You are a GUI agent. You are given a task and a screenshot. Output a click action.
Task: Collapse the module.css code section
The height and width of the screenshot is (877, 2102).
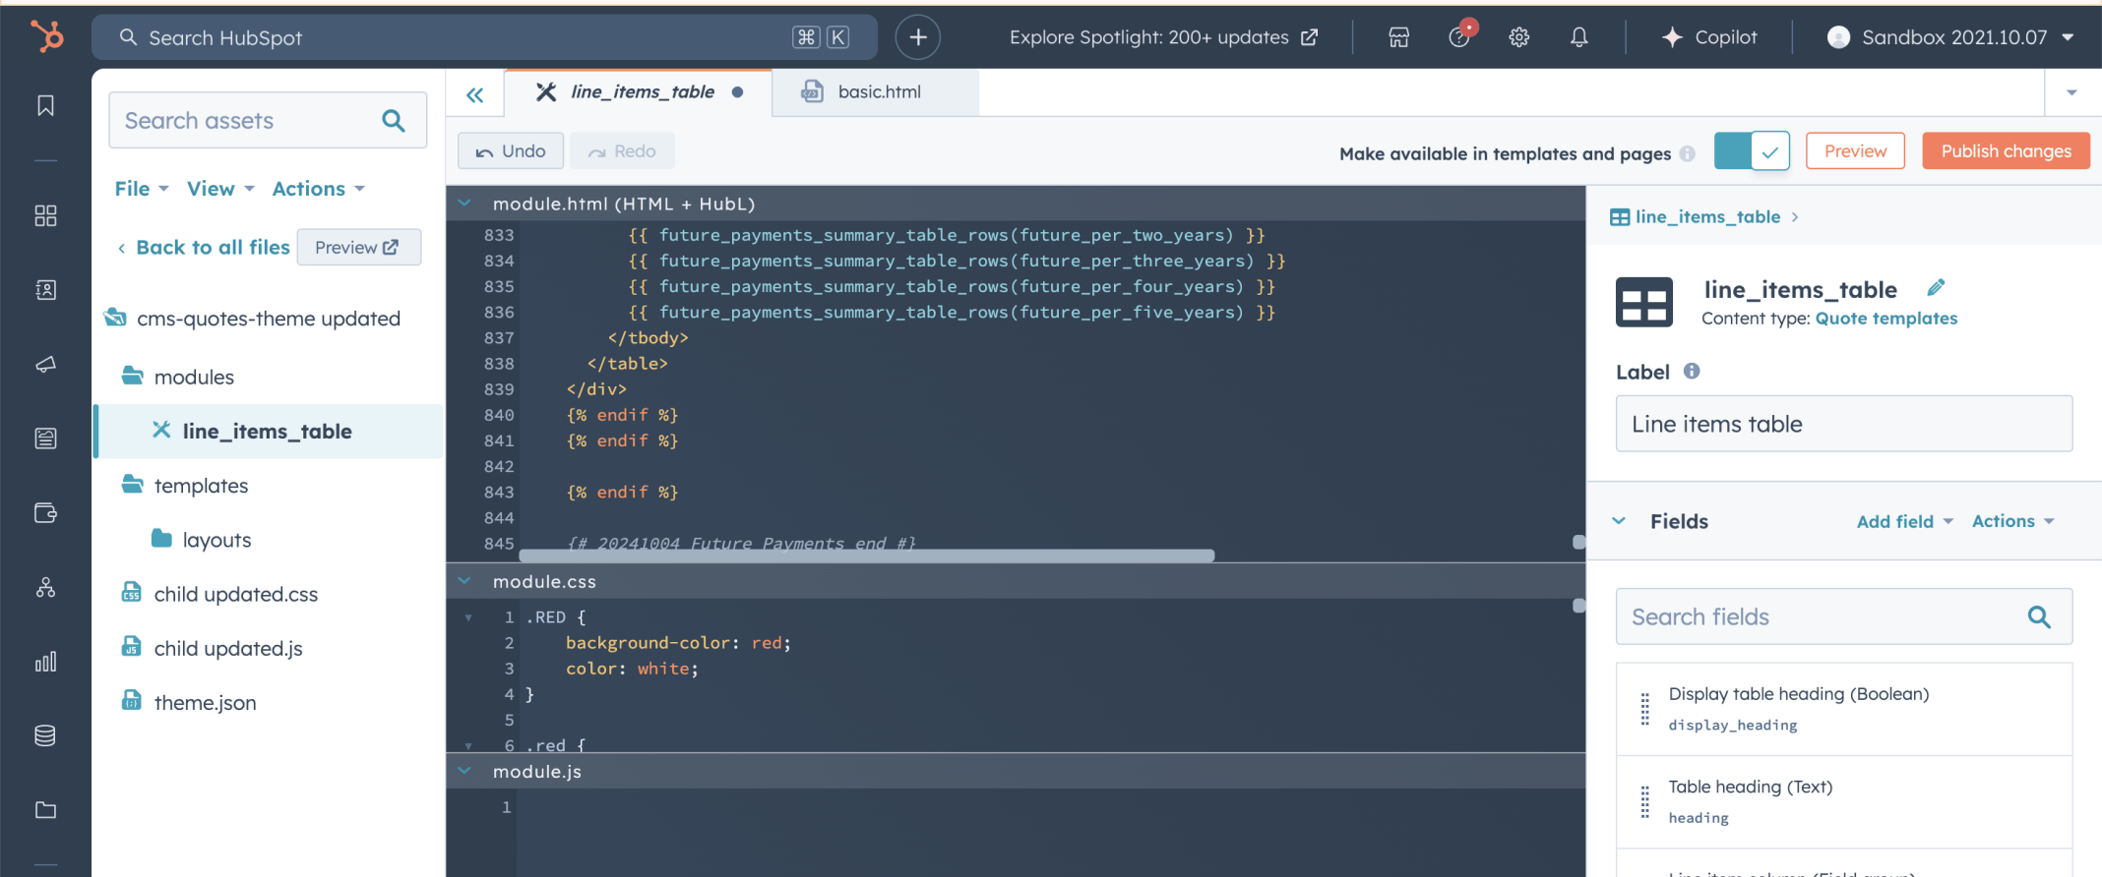point(464,581)
